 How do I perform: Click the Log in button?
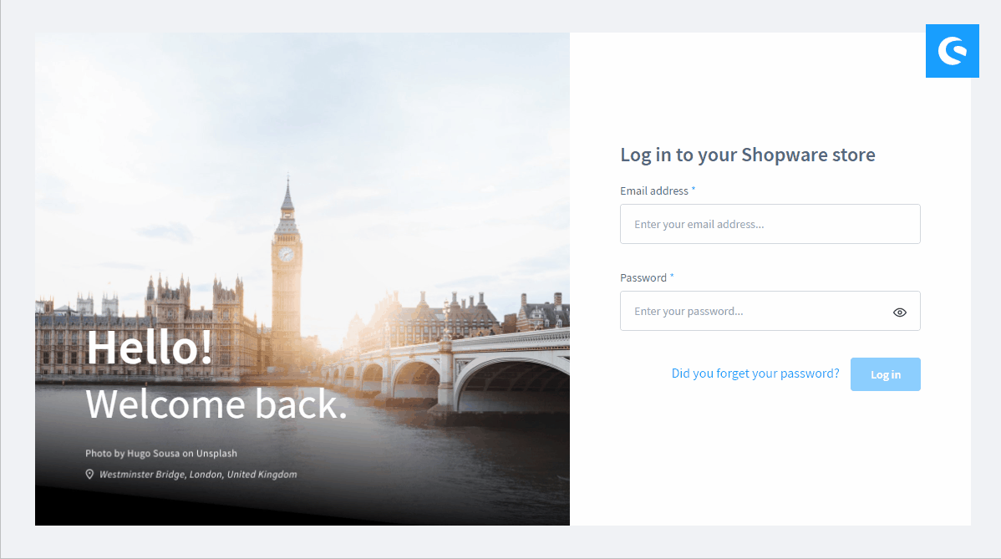tap(886, 374)
